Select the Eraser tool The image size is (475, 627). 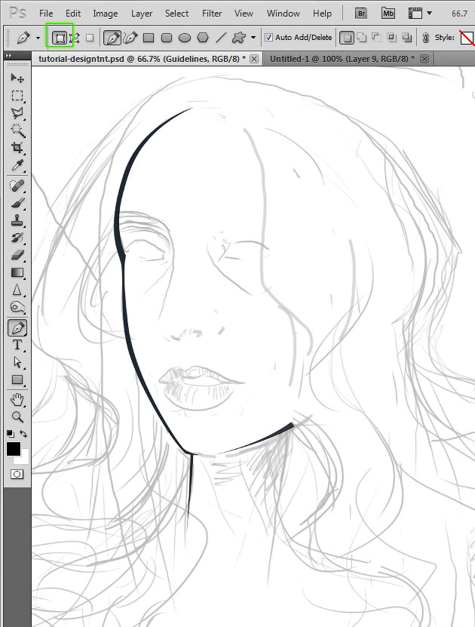pyautogui.click(x=17, y=255)
